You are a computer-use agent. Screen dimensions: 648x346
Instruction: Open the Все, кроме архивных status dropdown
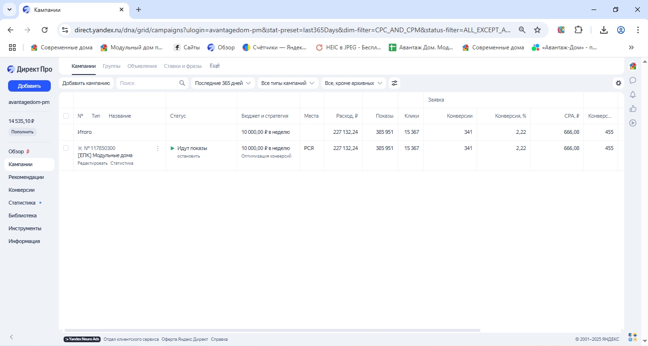tap(353, 83)
